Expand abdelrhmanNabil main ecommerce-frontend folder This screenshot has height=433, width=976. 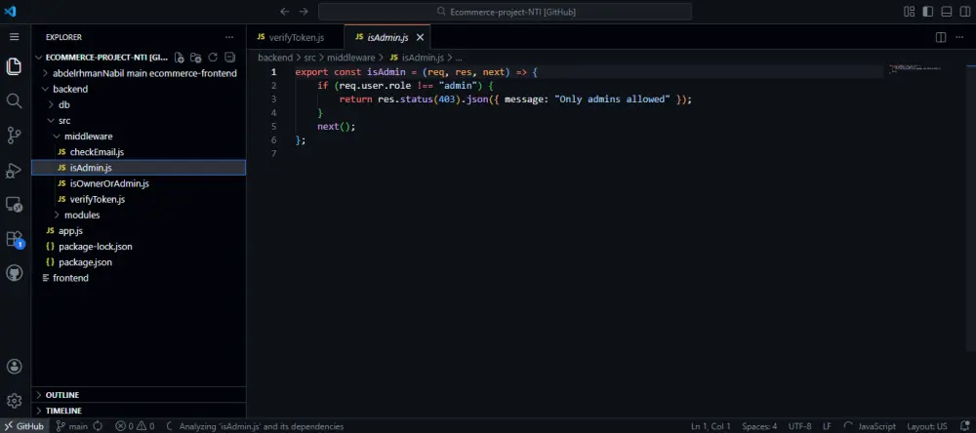click(x=139, y=73)
